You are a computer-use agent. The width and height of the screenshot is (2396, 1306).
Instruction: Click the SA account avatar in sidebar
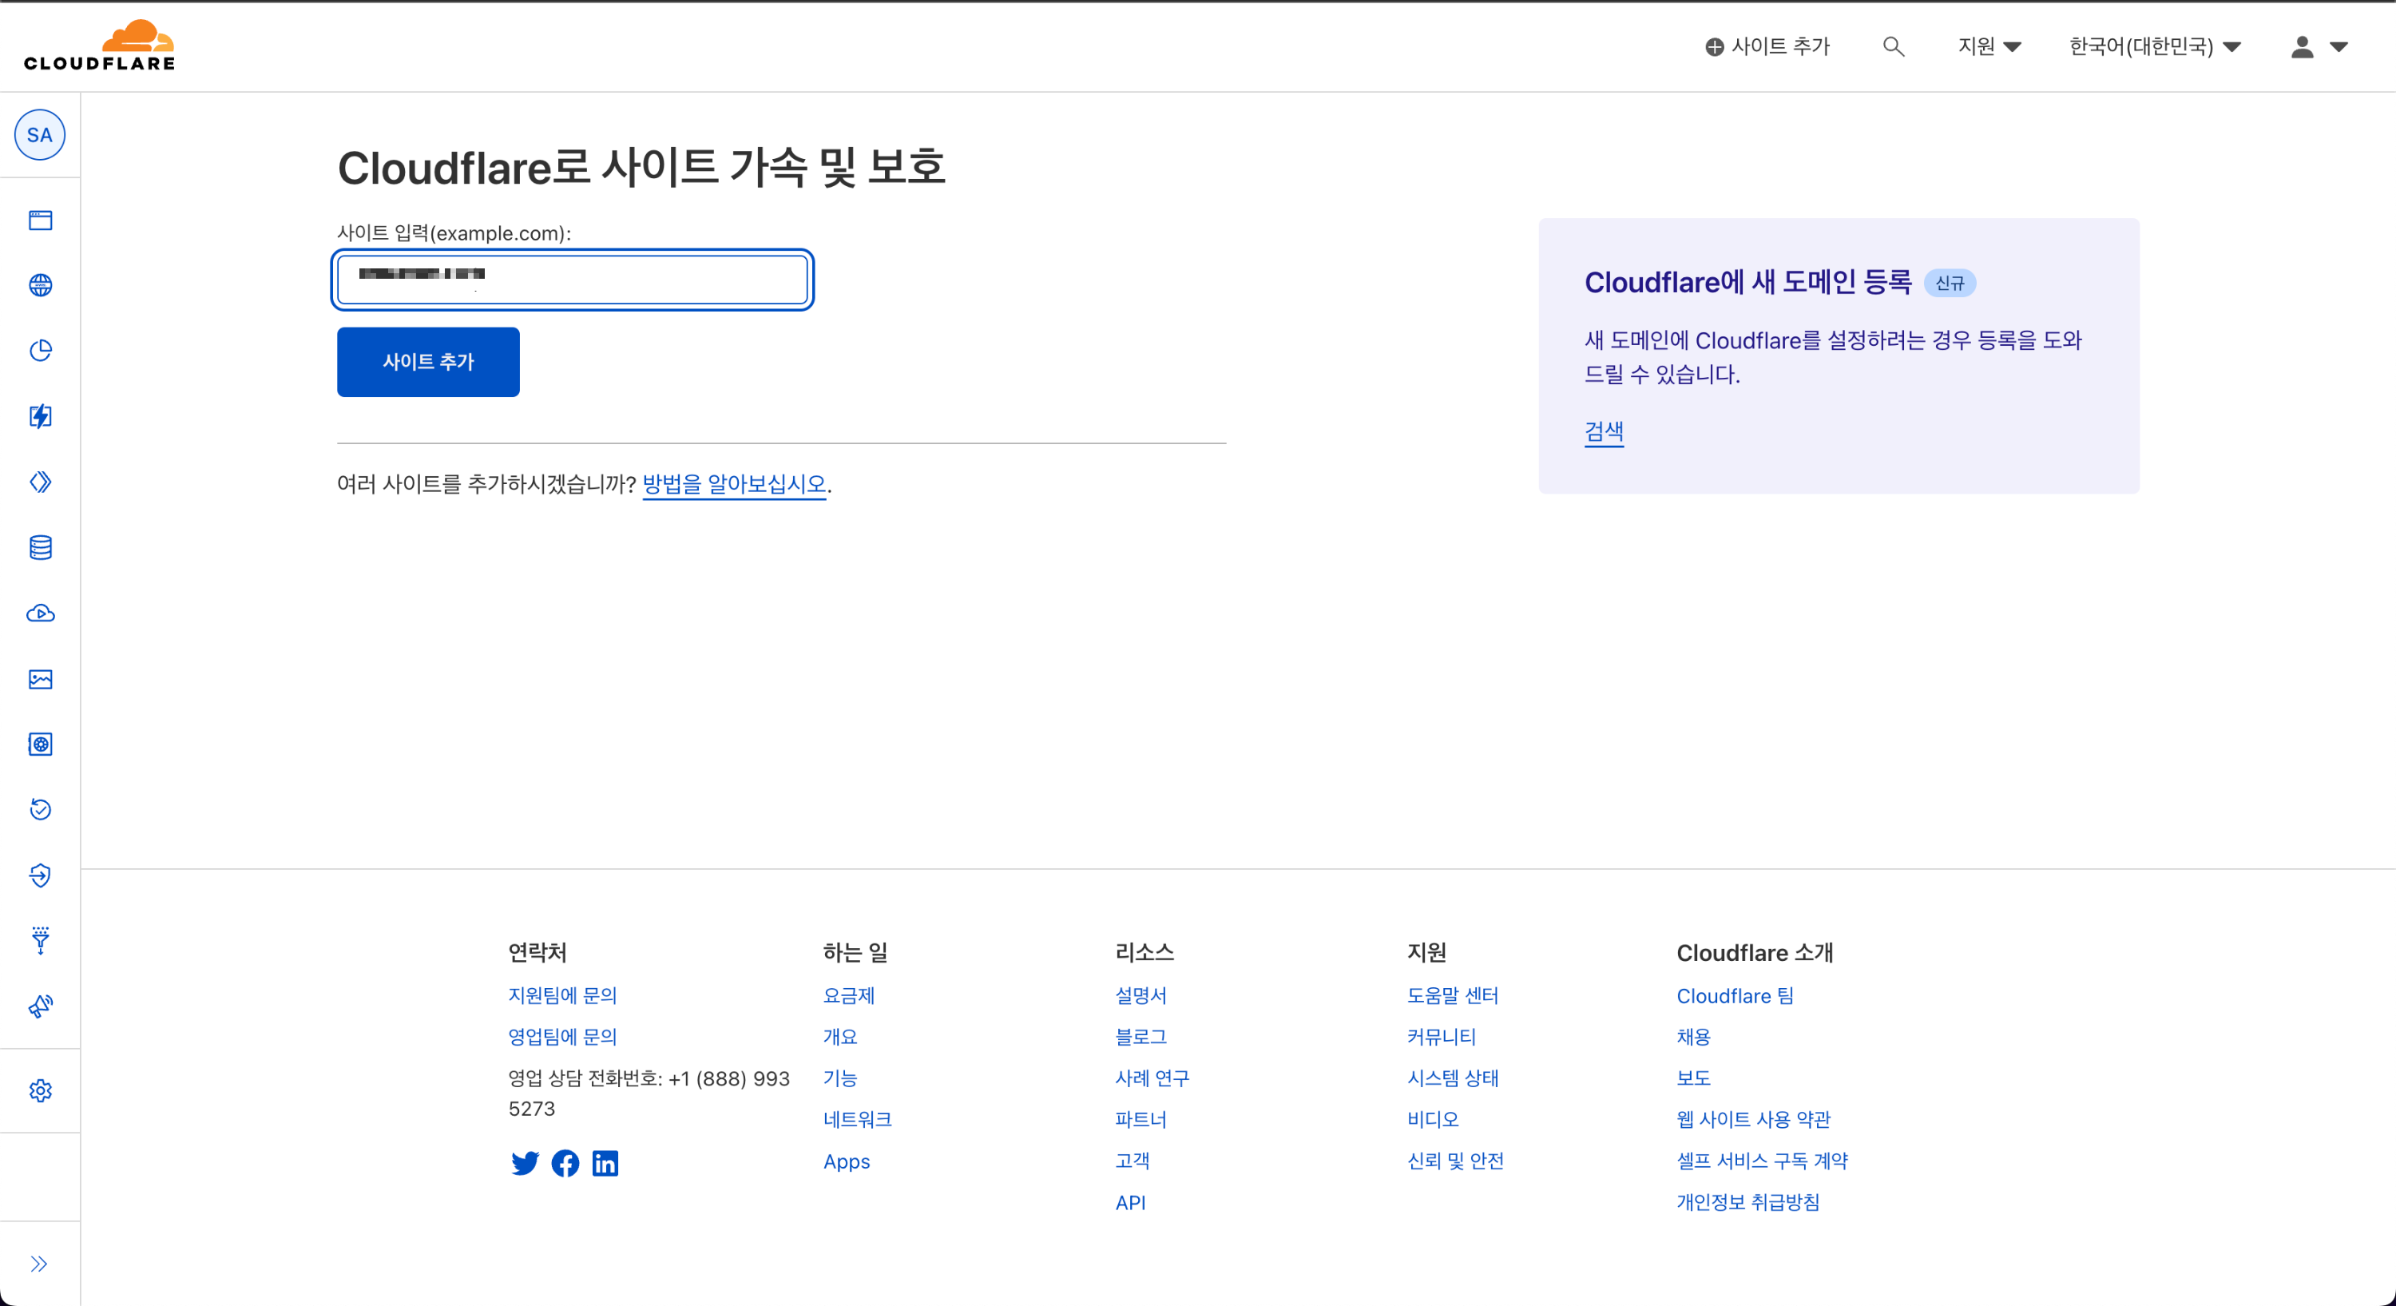(x=40, y=135)
